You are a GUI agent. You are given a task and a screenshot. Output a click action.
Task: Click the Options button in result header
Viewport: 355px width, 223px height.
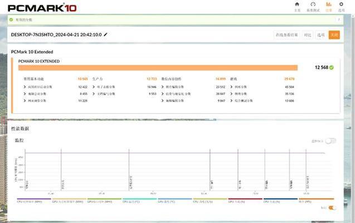click(321, 35)
